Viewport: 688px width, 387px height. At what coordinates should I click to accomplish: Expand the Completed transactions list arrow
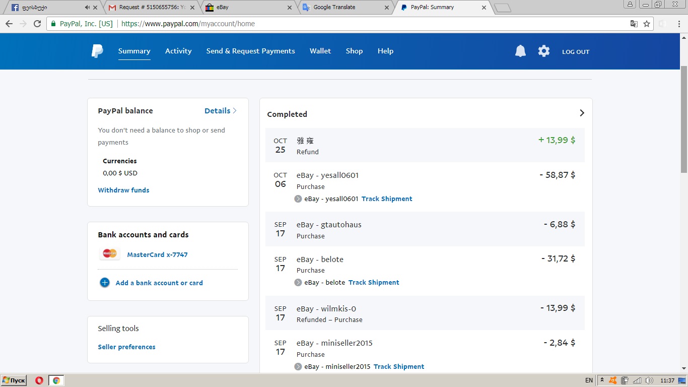pyautogui.click(x=582, y=113)
